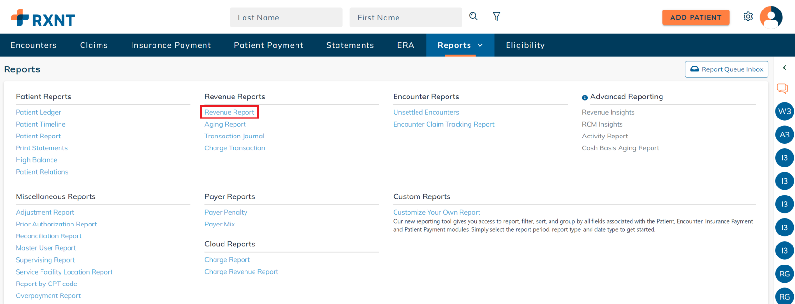795x304 pixels.
Task: Open the user profile avatar
Action: (771, 17)
